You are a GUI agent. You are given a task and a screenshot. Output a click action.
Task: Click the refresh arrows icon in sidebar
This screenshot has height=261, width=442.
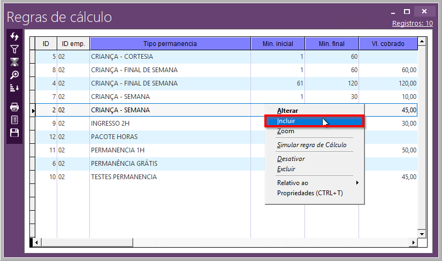pyautogui.click(x=14, y=36)
